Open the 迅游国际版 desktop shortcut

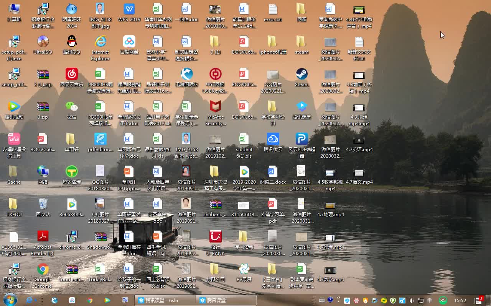coord(187,78)
